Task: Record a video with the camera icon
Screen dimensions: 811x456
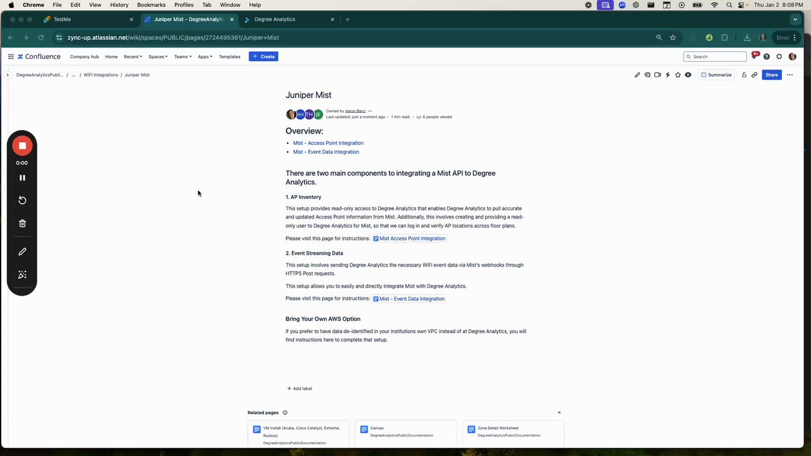Action: tap(658, 75)
